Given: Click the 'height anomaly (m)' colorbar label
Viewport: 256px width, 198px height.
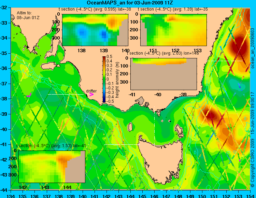Looking at the screenshot, I should [x=117, y=79].
